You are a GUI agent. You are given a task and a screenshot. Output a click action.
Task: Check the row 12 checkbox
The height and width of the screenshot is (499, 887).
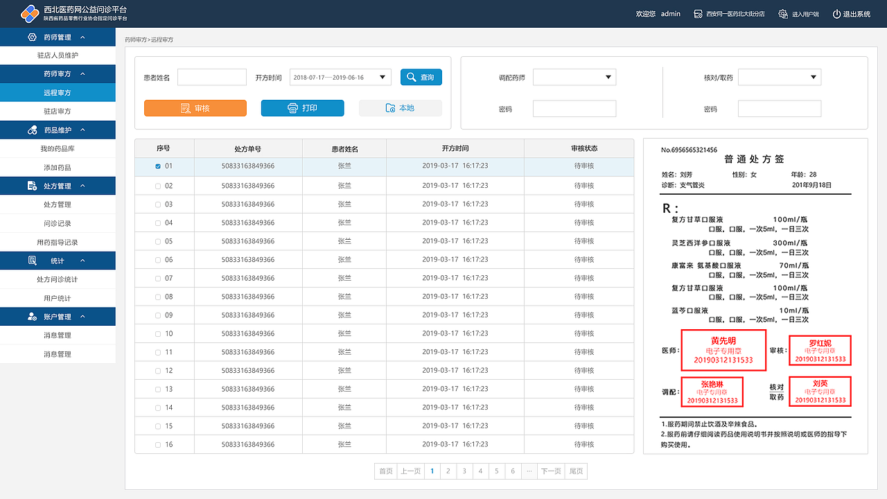tap(158, 371)
